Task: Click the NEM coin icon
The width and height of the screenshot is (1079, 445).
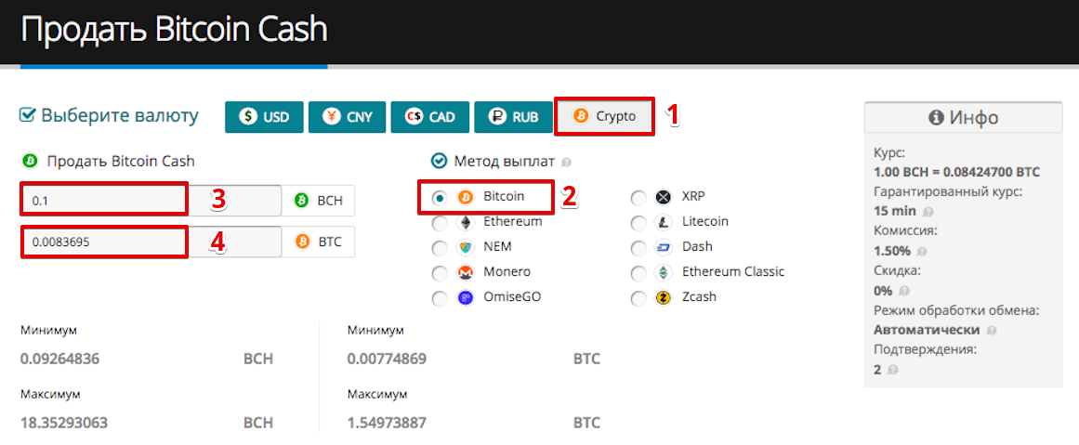Action: click(x=466, y=248)
